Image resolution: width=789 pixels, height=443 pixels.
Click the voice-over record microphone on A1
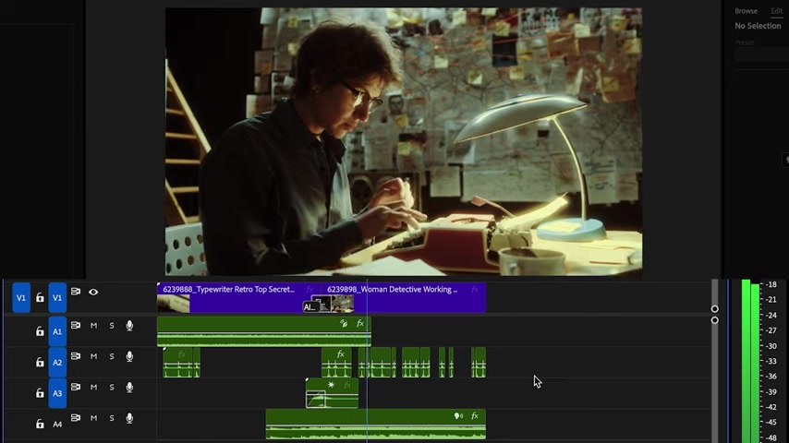[129, 326]
